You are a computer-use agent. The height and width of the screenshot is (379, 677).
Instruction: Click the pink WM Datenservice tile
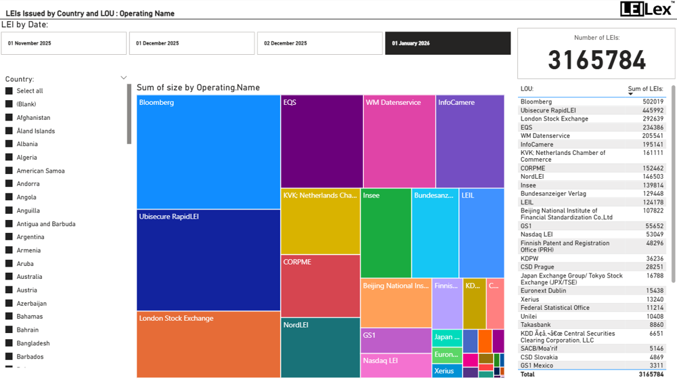(x=399, y=141)
